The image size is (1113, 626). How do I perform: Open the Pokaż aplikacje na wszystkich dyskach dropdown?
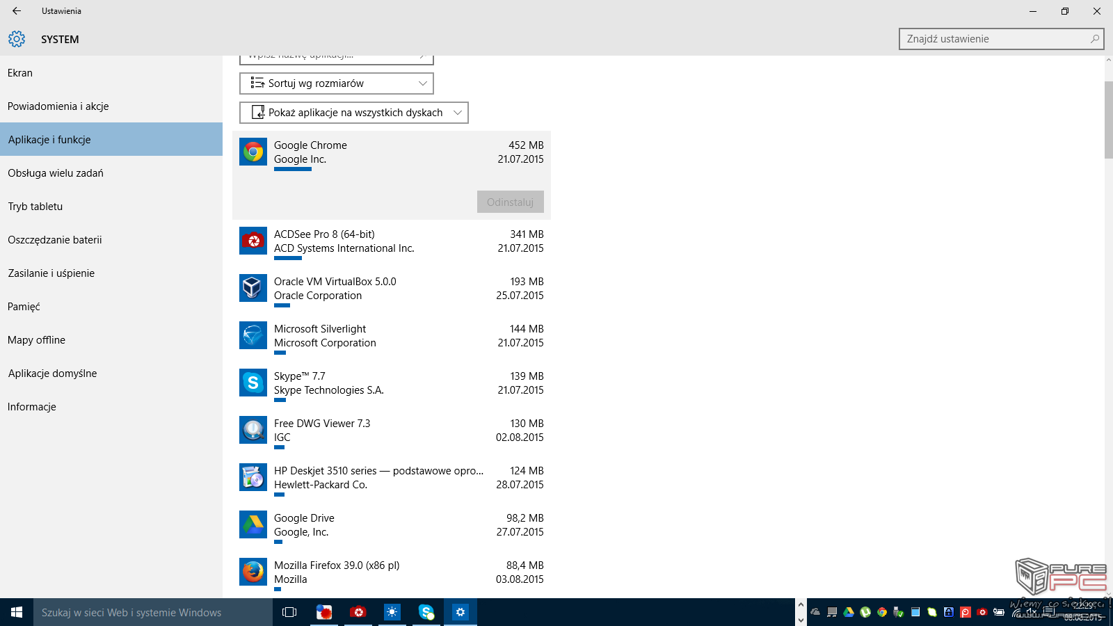tap(354, 113)
